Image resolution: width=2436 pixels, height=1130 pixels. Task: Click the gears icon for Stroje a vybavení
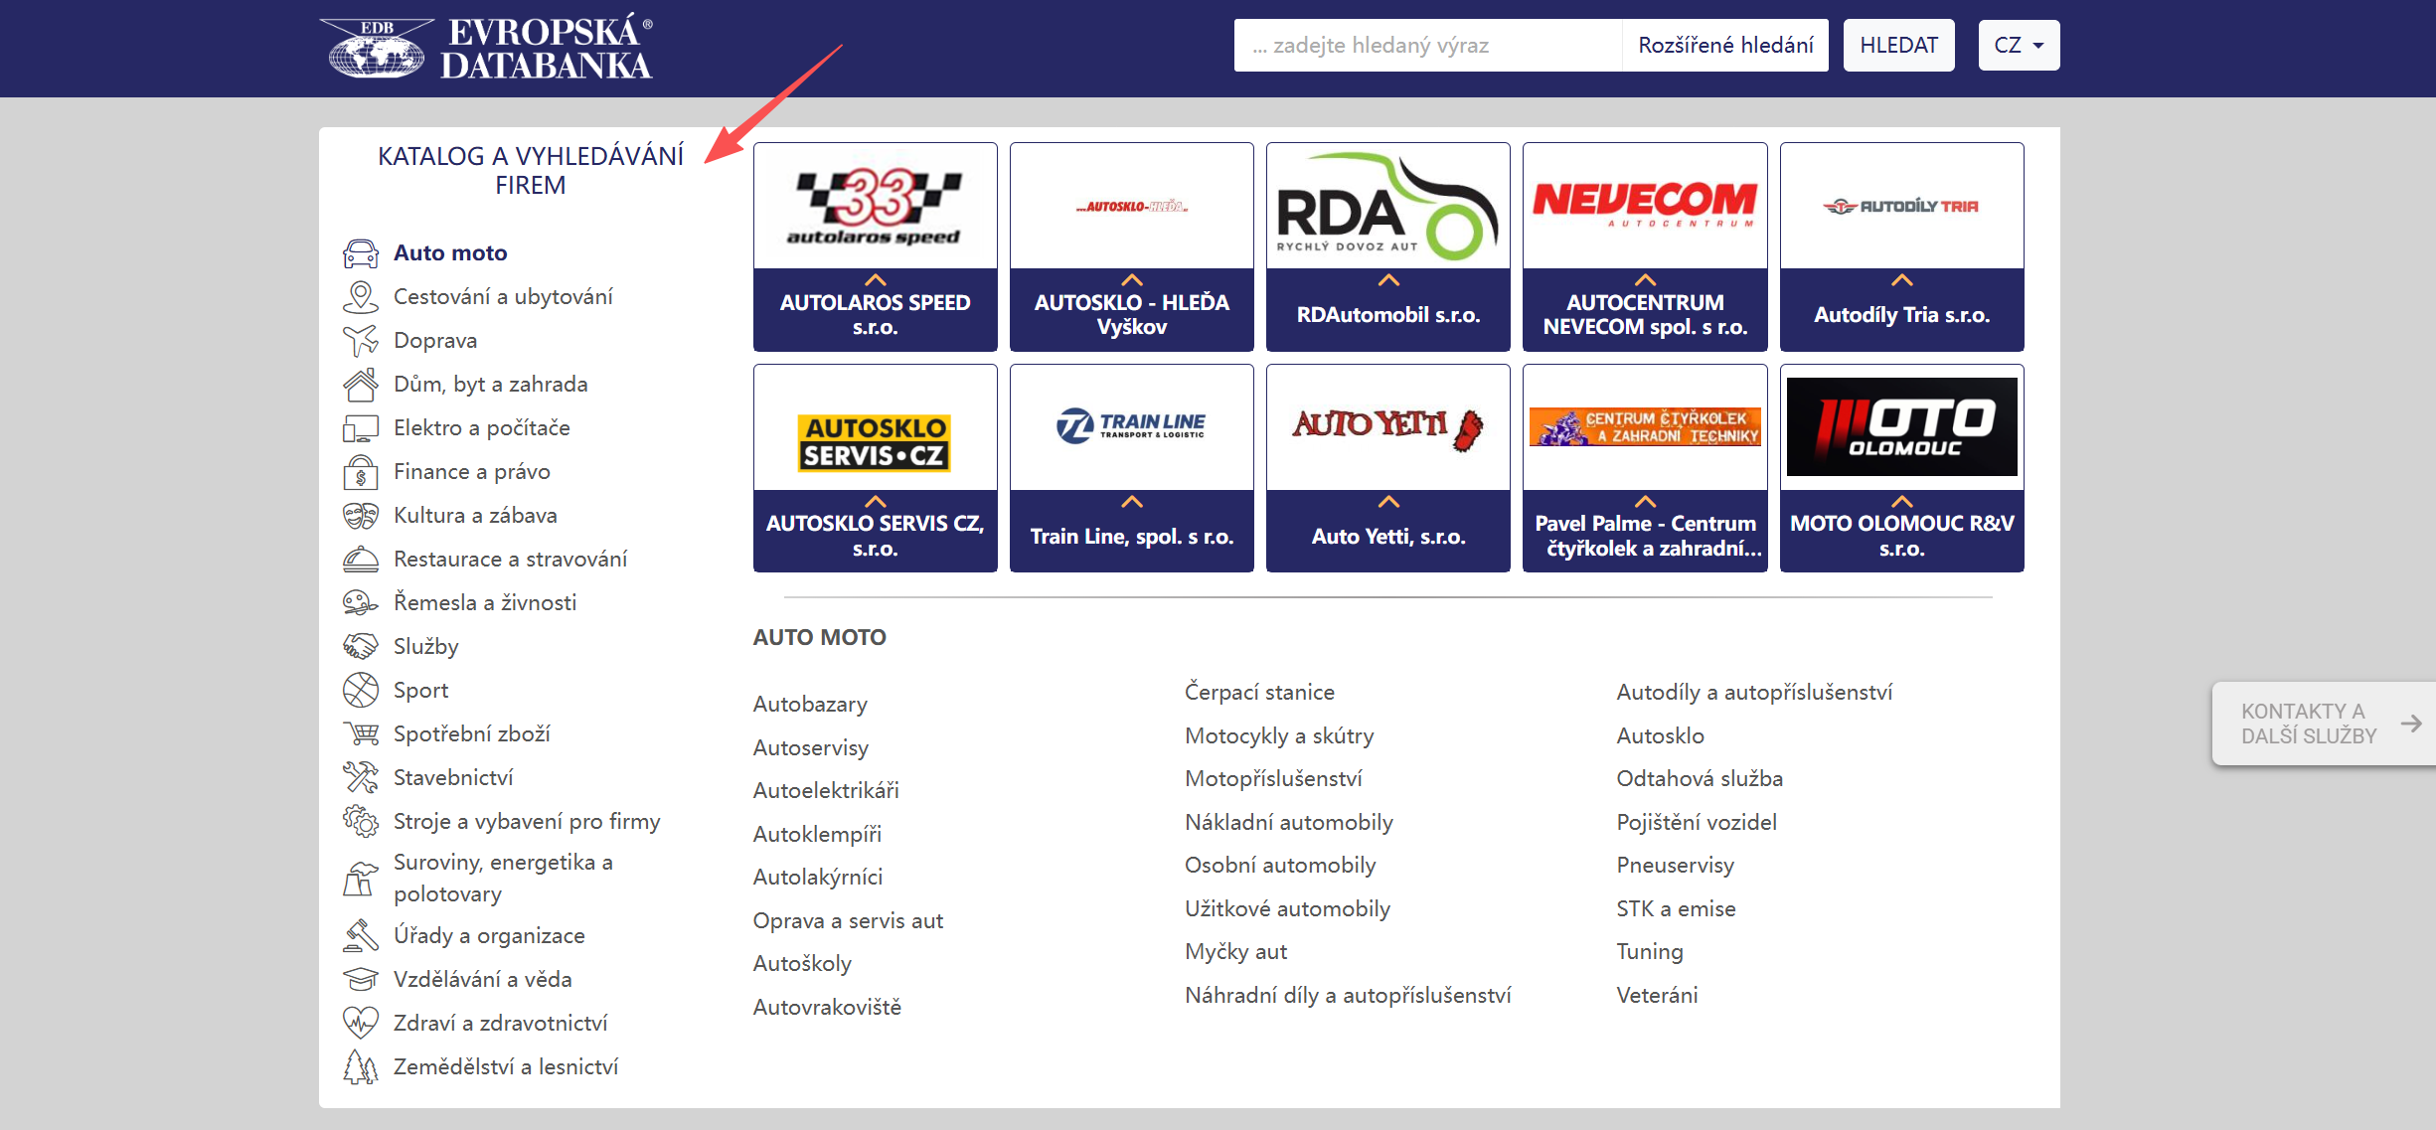click(x=360, y=822)
